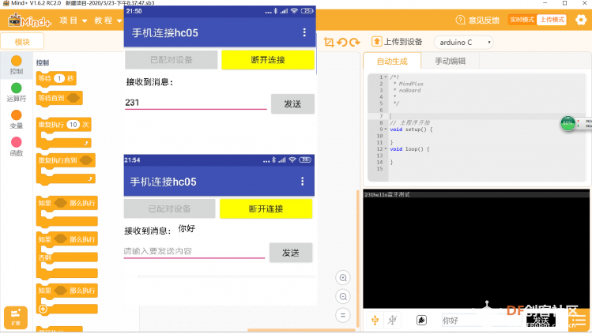Reset workspace zoom with equals icon
The height and width of the screenshot is (334, 592).
click(x=343, y=315)
